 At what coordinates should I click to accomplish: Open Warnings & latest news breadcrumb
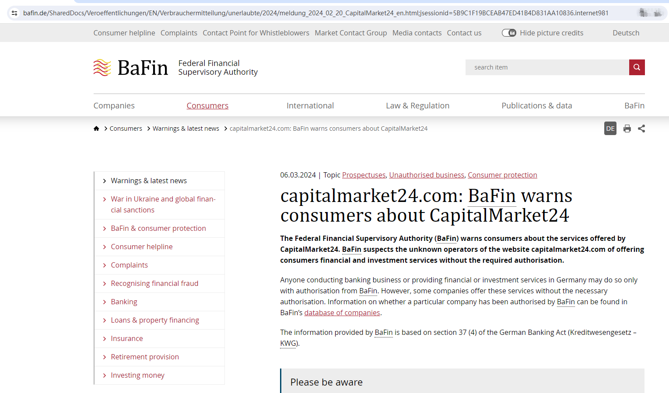pyautogui.click(x=186, y=129)
